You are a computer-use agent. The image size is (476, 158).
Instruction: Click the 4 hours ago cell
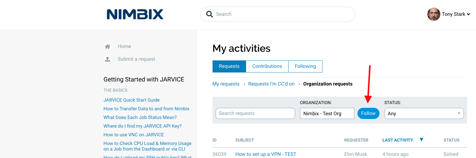click(395, 154)
